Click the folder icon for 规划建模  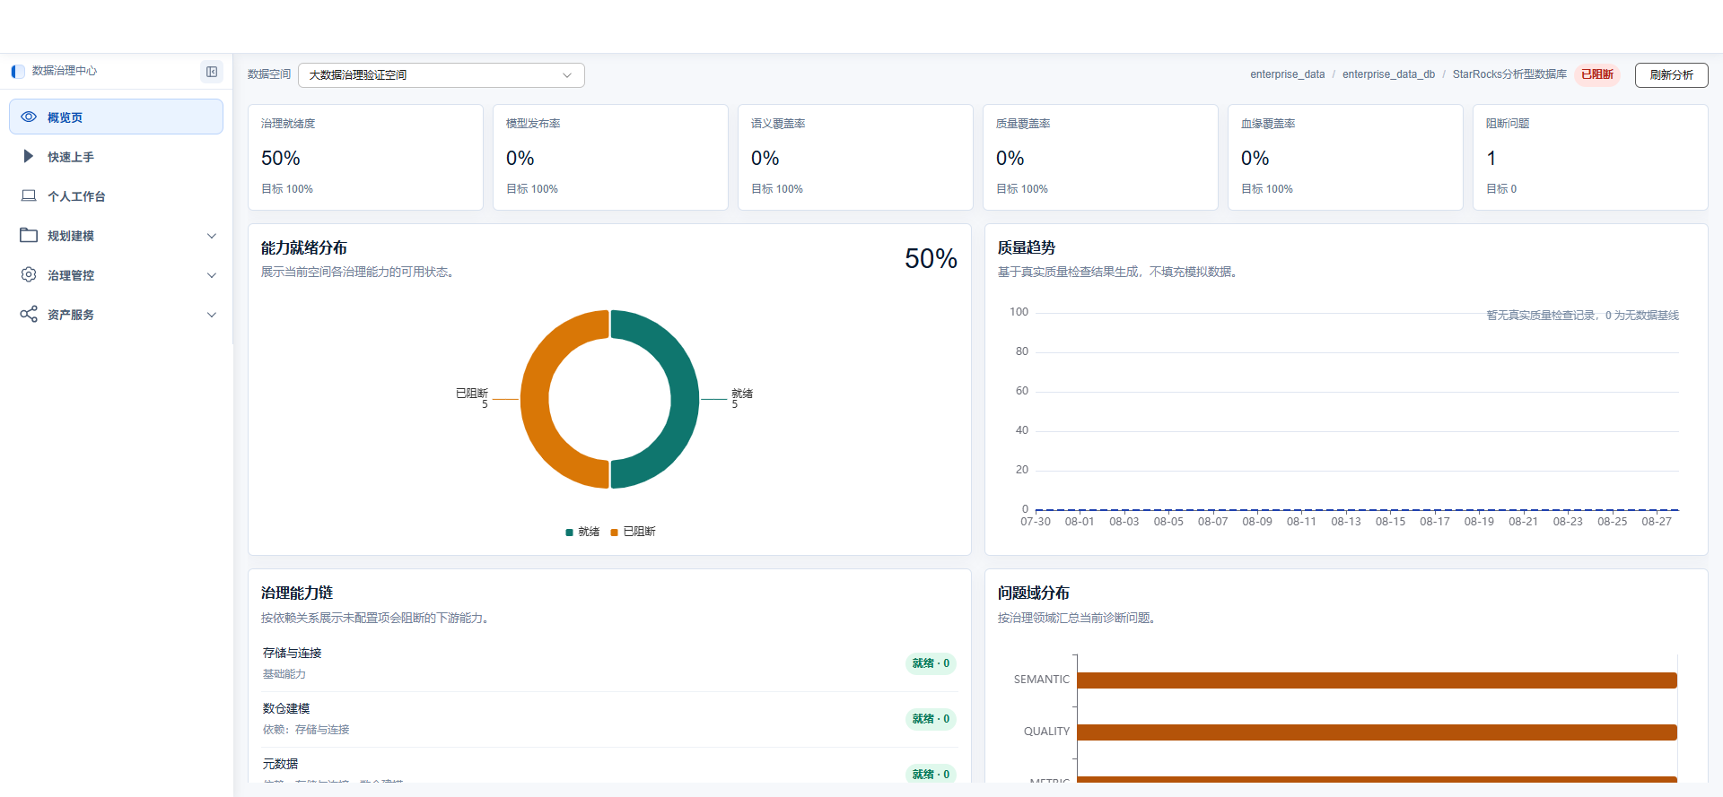(29, 235)
